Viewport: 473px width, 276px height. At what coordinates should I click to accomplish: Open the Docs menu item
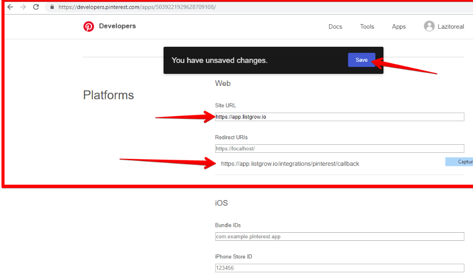coord(335,27)
